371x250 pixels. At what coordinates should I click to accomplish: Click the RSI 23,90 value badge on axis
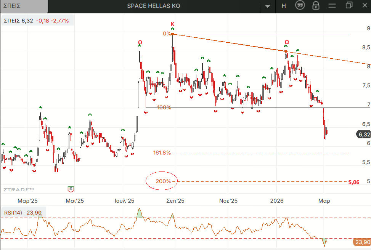coord(362,242)
